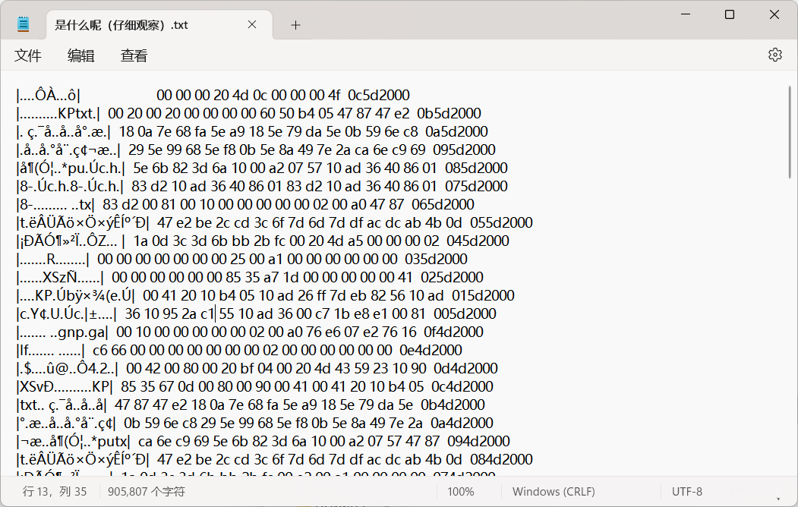Click the vertical scrollbar thumb

[790, 132]
